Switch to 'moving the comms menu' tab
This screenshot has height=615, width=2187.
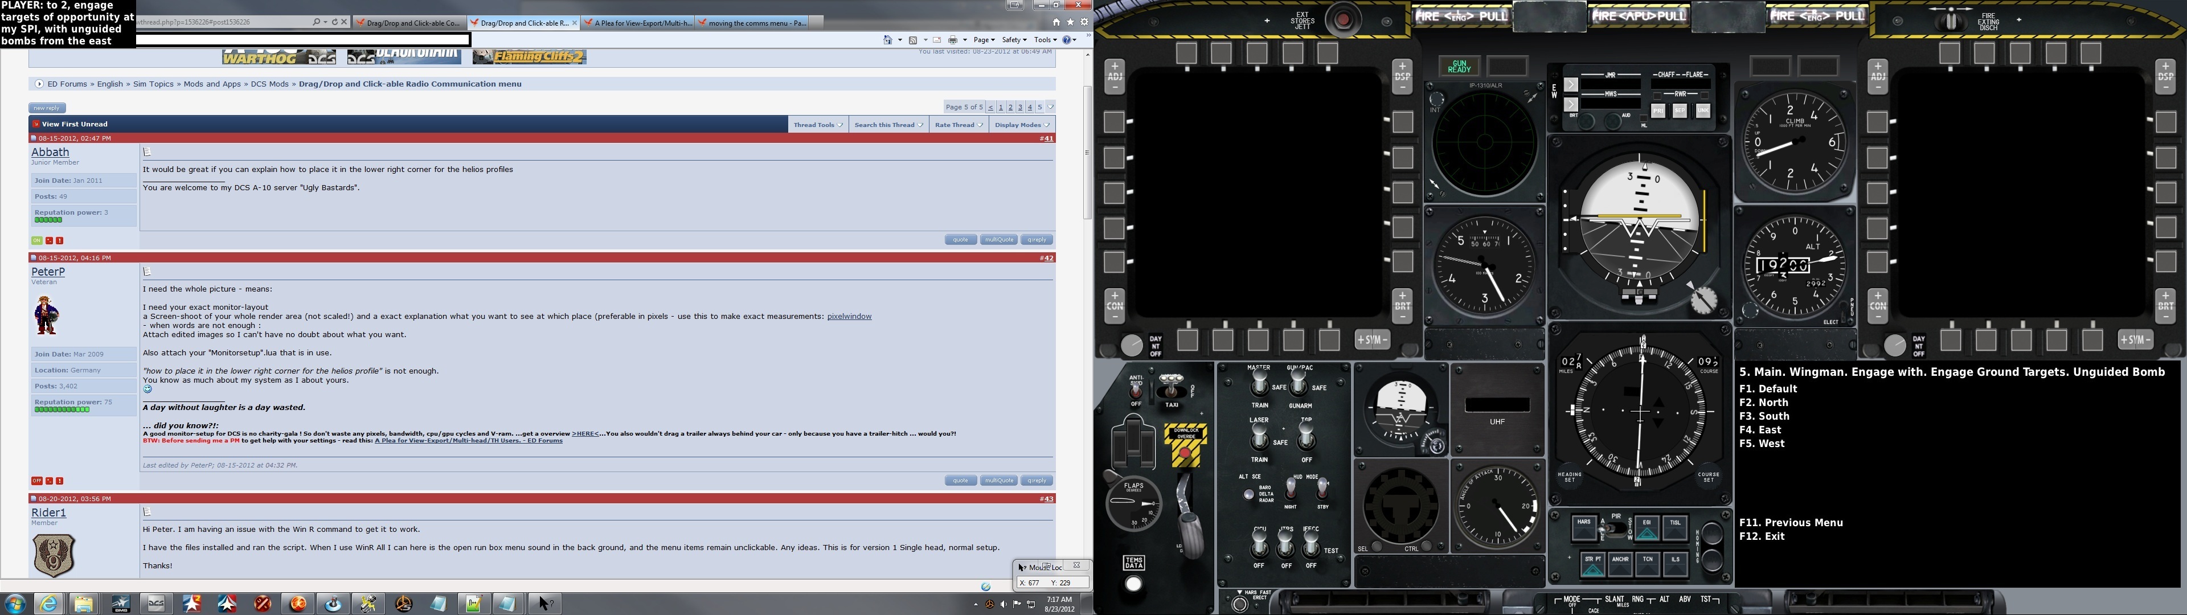pyautogui.click(x=752, y=23)
